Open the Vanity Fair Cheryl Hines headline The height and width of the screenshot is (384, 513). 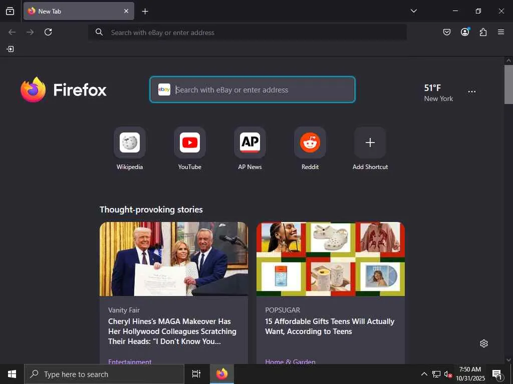pyautogui.click(x=172, y=331)
